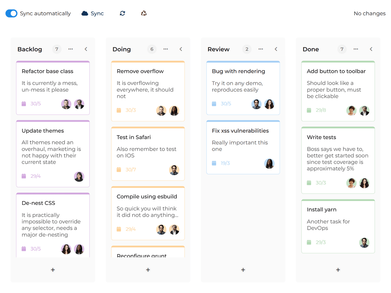Image resolution: width=391 pixels, height=293 pixels.
Task: Click the avatar on Update themes card
Action: coord(79,177)
